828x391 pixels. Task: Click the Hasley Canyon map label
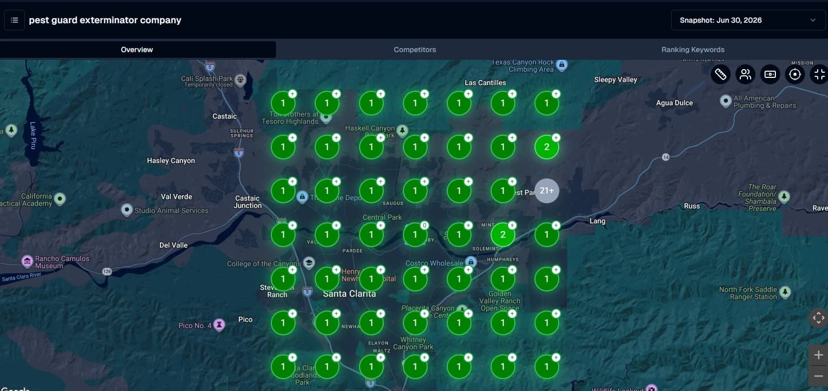pyautogui.click(x=171, y=160)
